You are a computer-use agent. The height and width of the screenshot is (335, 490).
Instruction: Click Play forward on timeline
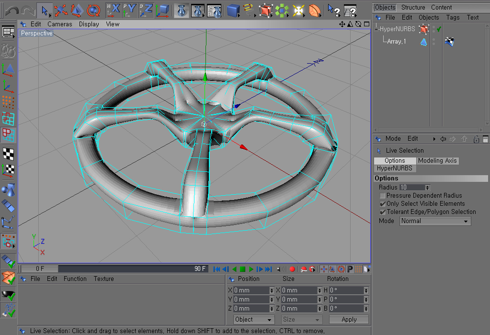pyautogui.click(x=251, y=269)
